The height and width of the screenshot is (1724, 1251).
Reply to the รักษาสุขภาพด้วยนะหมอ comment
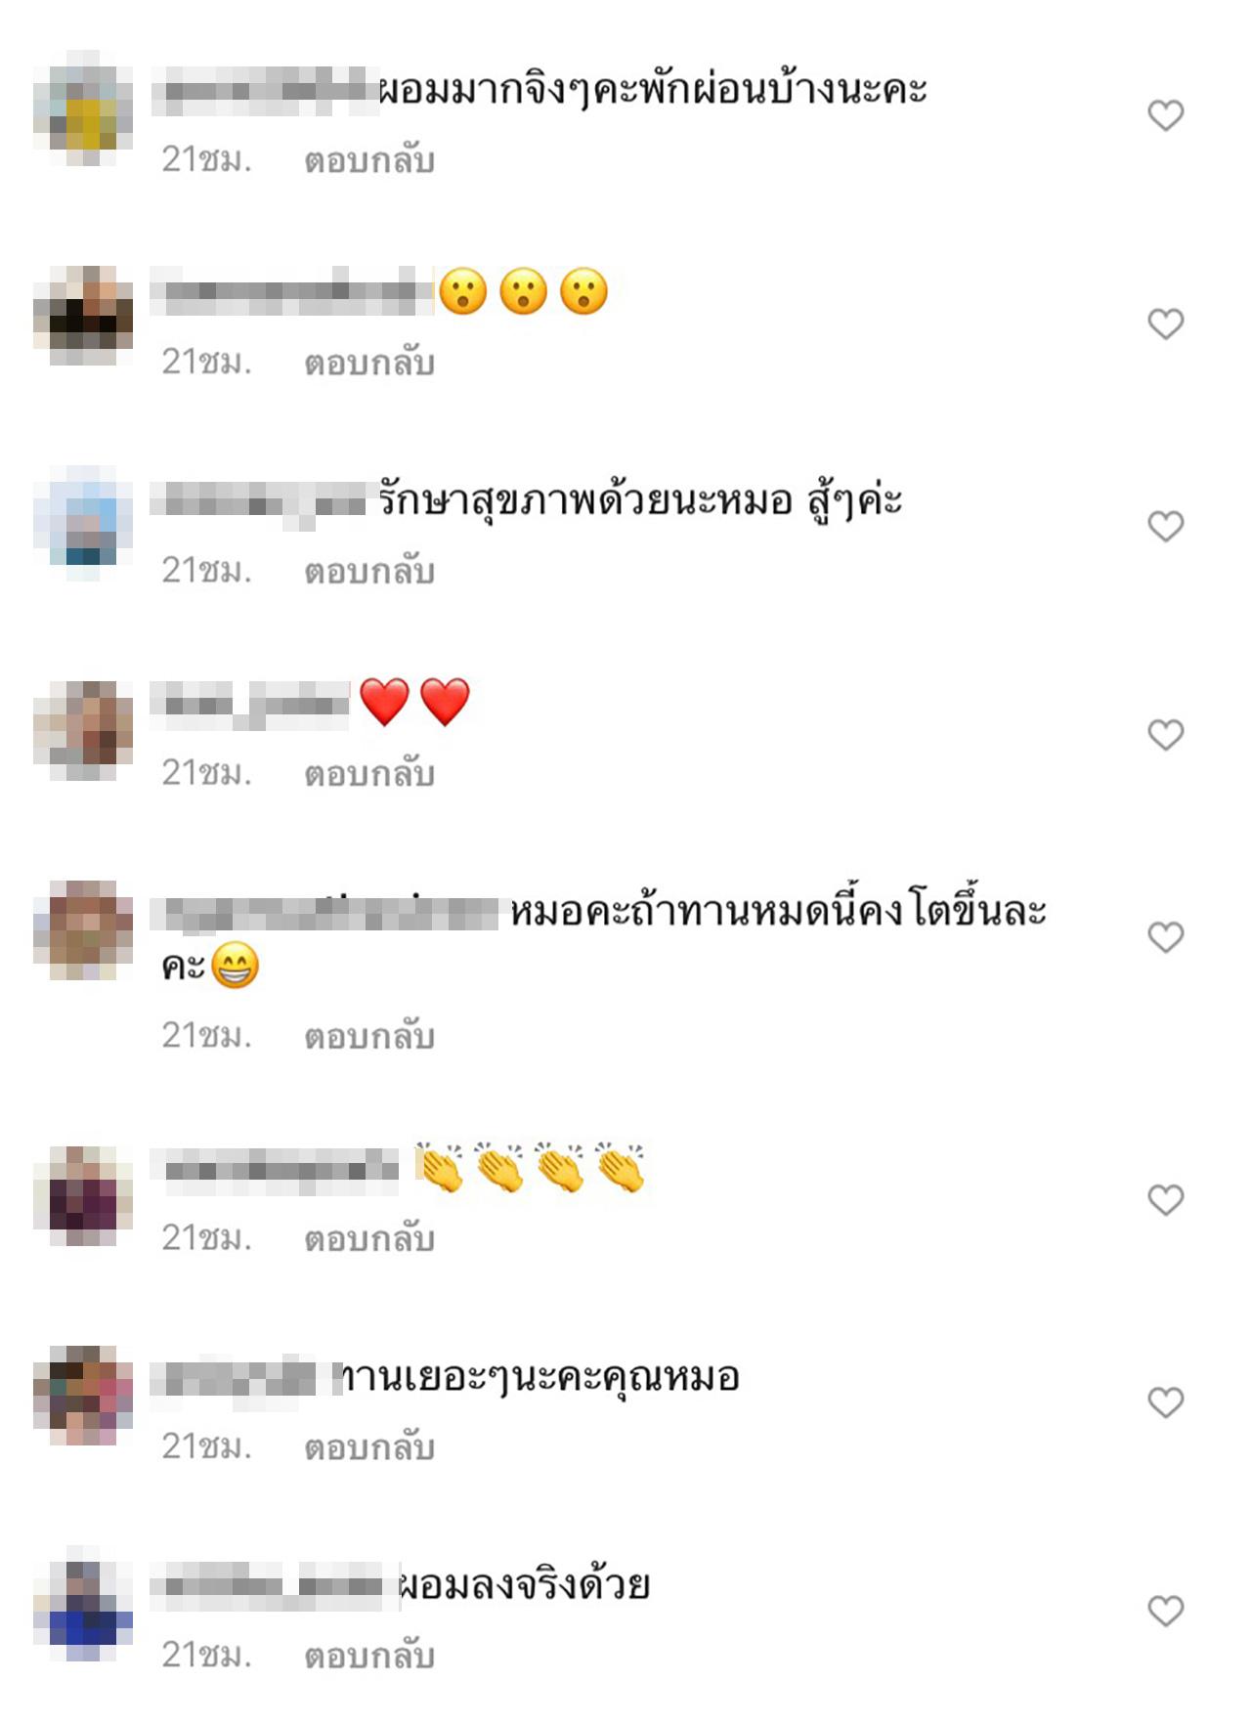[369, 571]
